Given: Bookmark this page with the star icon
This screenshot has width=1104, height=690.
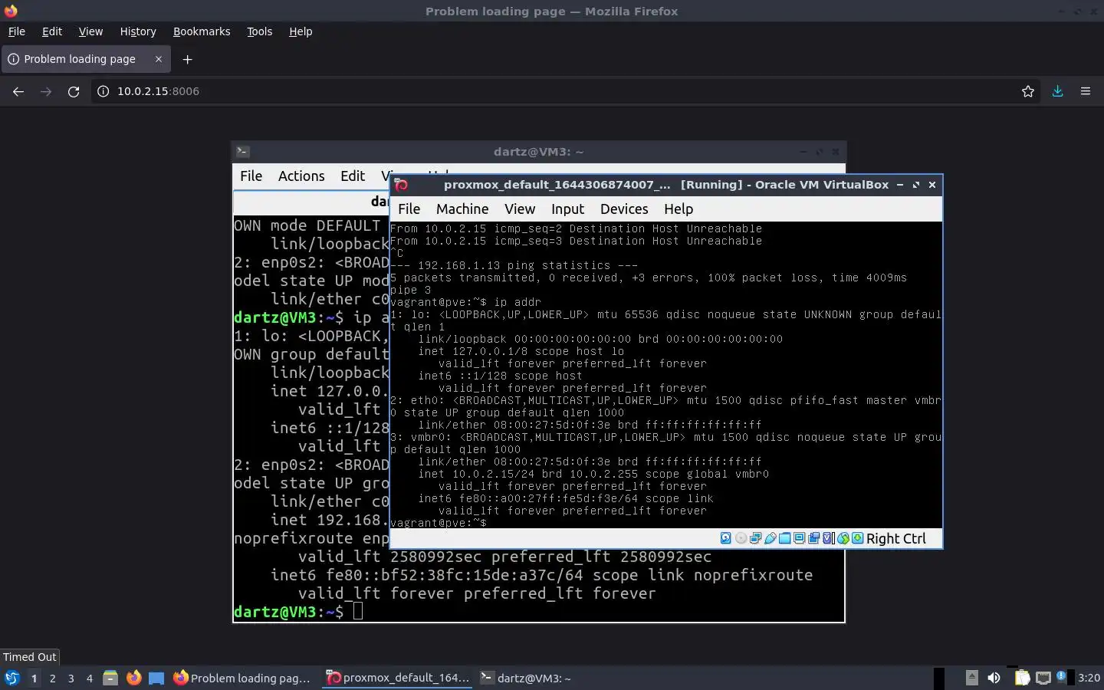Looking at the screenshot, I should pyautogui.click(x=1028, y=91).
